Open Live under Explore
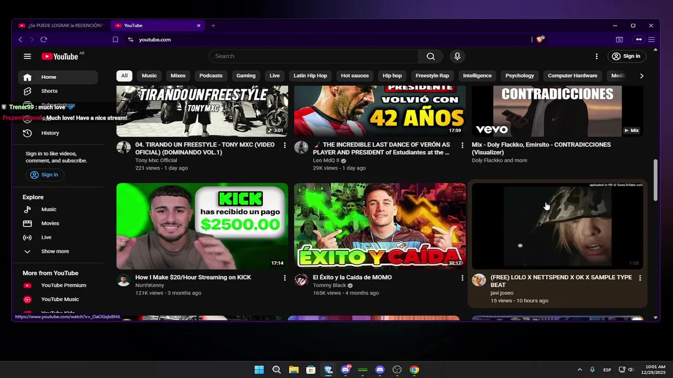 [x=58, y=237]
